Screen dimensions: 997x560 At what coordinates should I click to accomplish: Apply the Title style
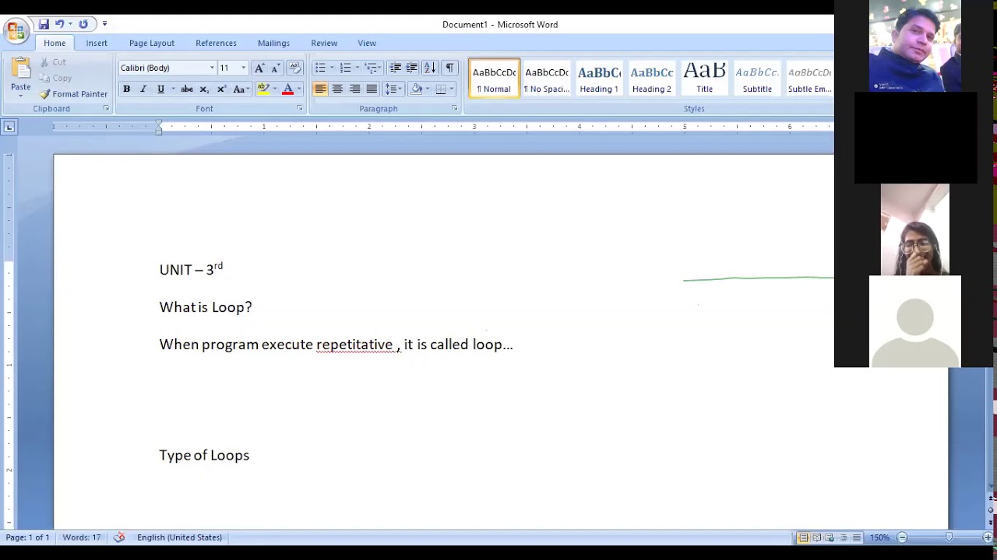(x=704, y=78)
